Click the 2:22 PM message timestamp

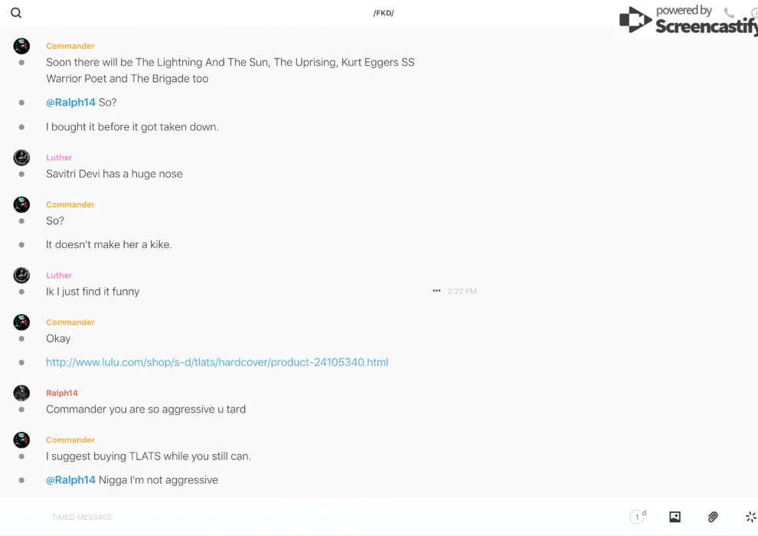pyautogui.click(x=462, y=291)
